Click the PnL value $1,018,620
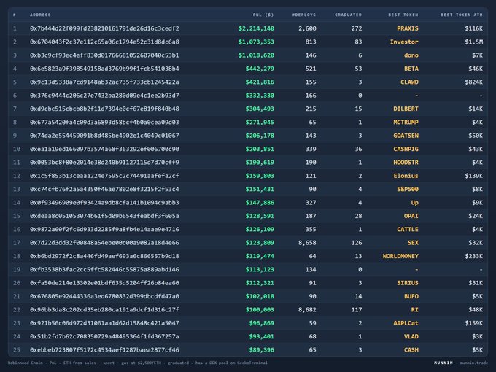This screenshot has width=496, height=372. (x=256, y=55)
